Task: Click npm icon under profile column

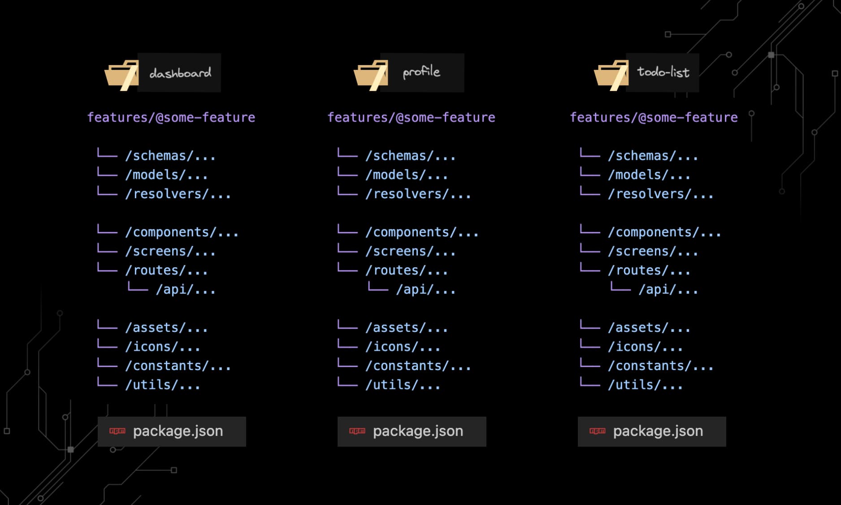Action: pyautogui.click(x=357, y=431)
